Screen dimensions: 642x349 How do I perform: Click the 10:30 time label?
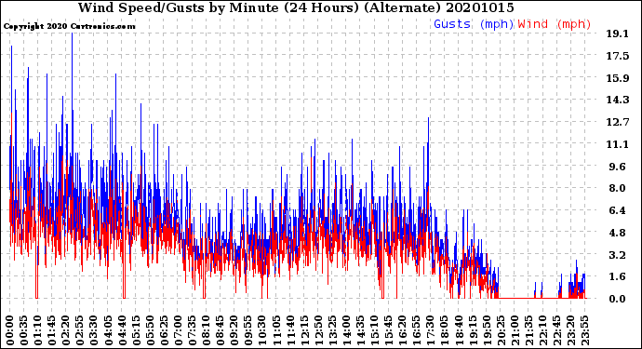[x=262, y=330]
